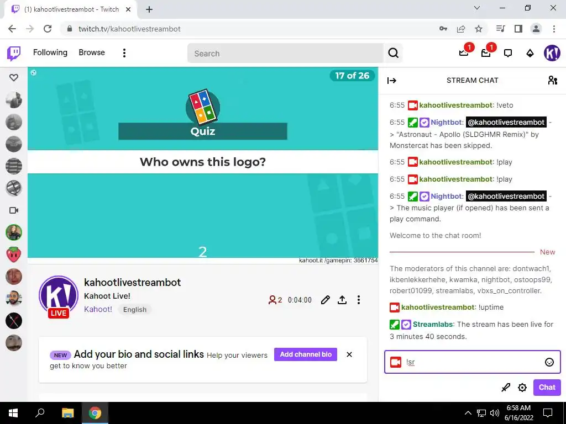Click the Twitch search field
The height and width of the screenshot is (424, 566).
click(x=285, y=54)
